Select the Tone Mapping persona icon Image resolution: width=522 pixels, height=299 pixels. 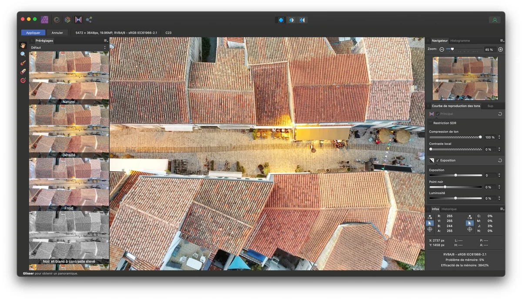78,20
